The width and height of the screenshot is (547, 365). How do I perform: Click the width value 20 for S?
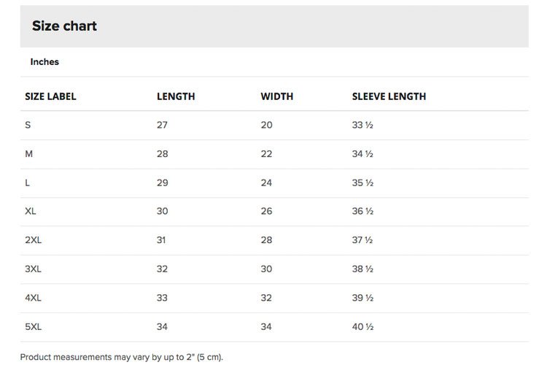tap(266, 125)
